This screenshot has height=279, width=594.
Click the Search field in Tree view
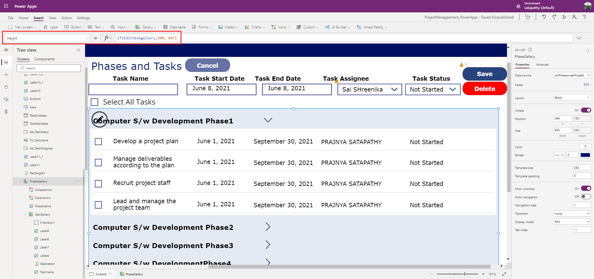coord(49,68)
